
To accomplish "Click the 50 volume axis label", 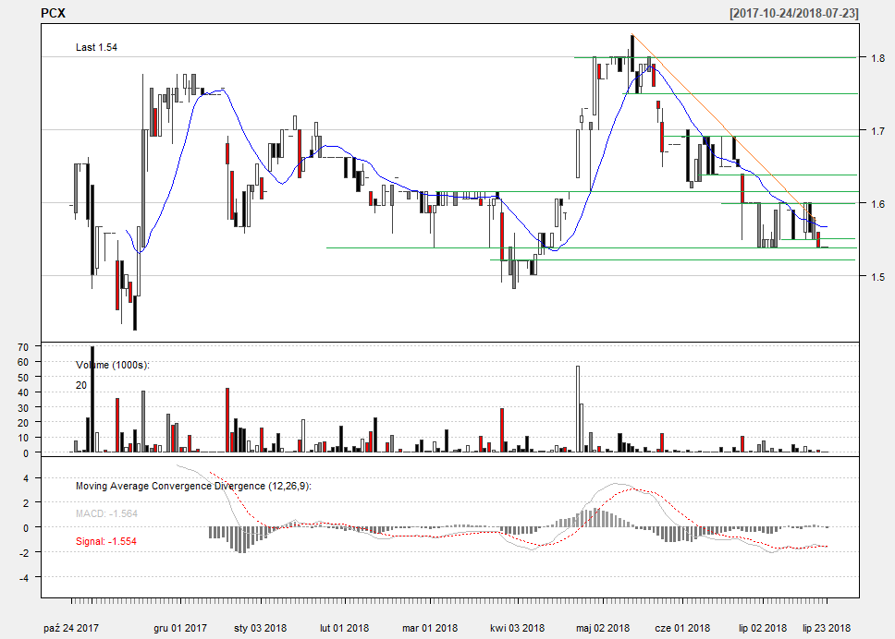I will (23, 378).
